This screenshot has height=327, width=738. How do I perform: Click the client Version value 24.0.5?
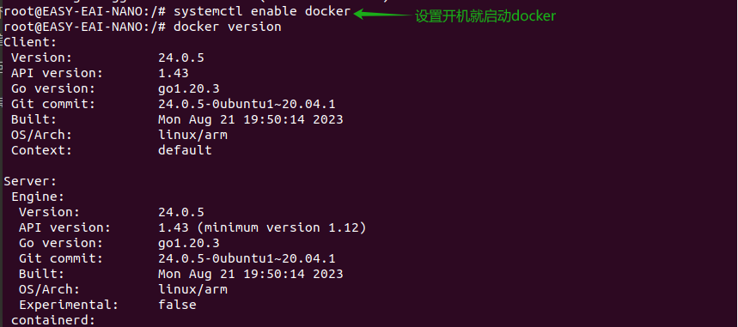181,58
